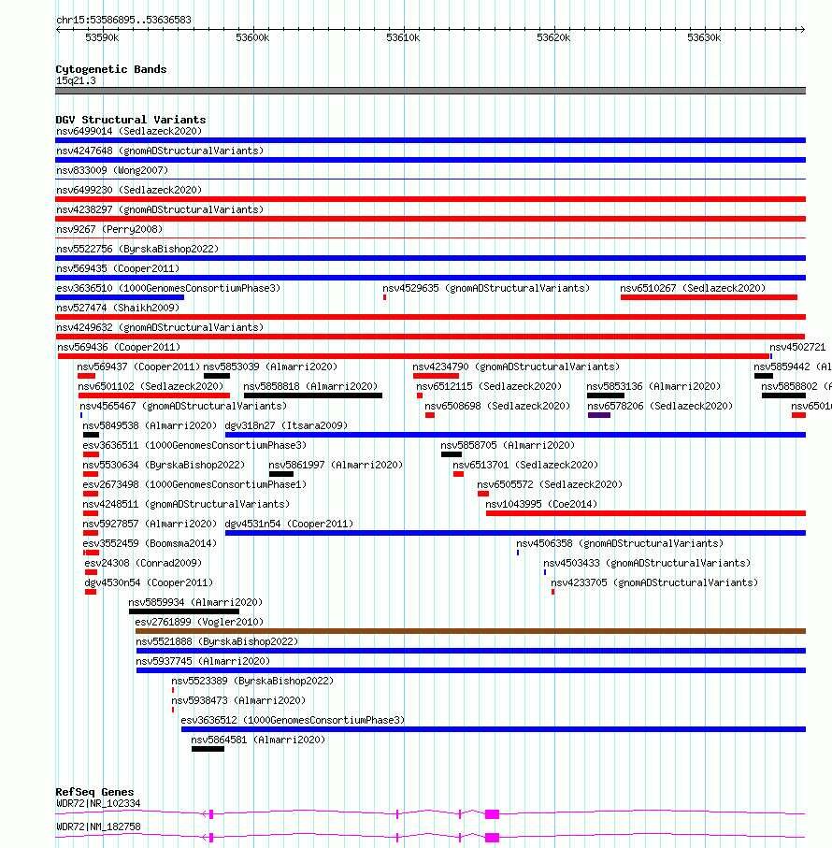Open nsv5937745 (Almarri2020) variant
Viewport: 832px width, 848px height.
[203, 661]
